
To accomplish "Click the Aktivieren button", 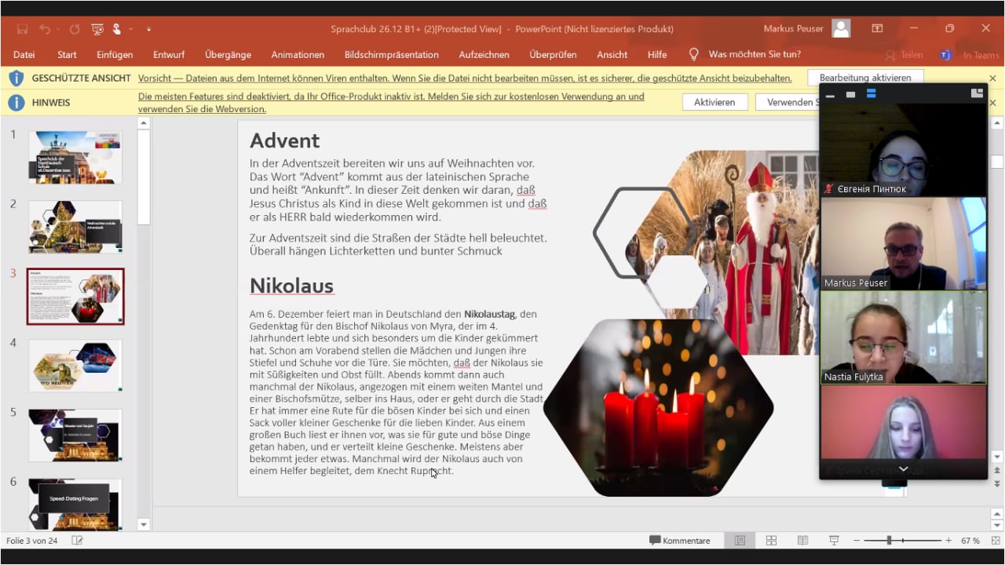I will coord(714,102).
